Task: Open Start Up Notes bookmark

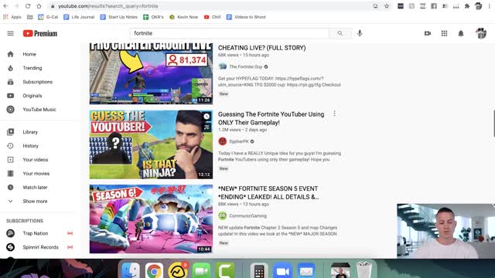Action: [119, 17]
